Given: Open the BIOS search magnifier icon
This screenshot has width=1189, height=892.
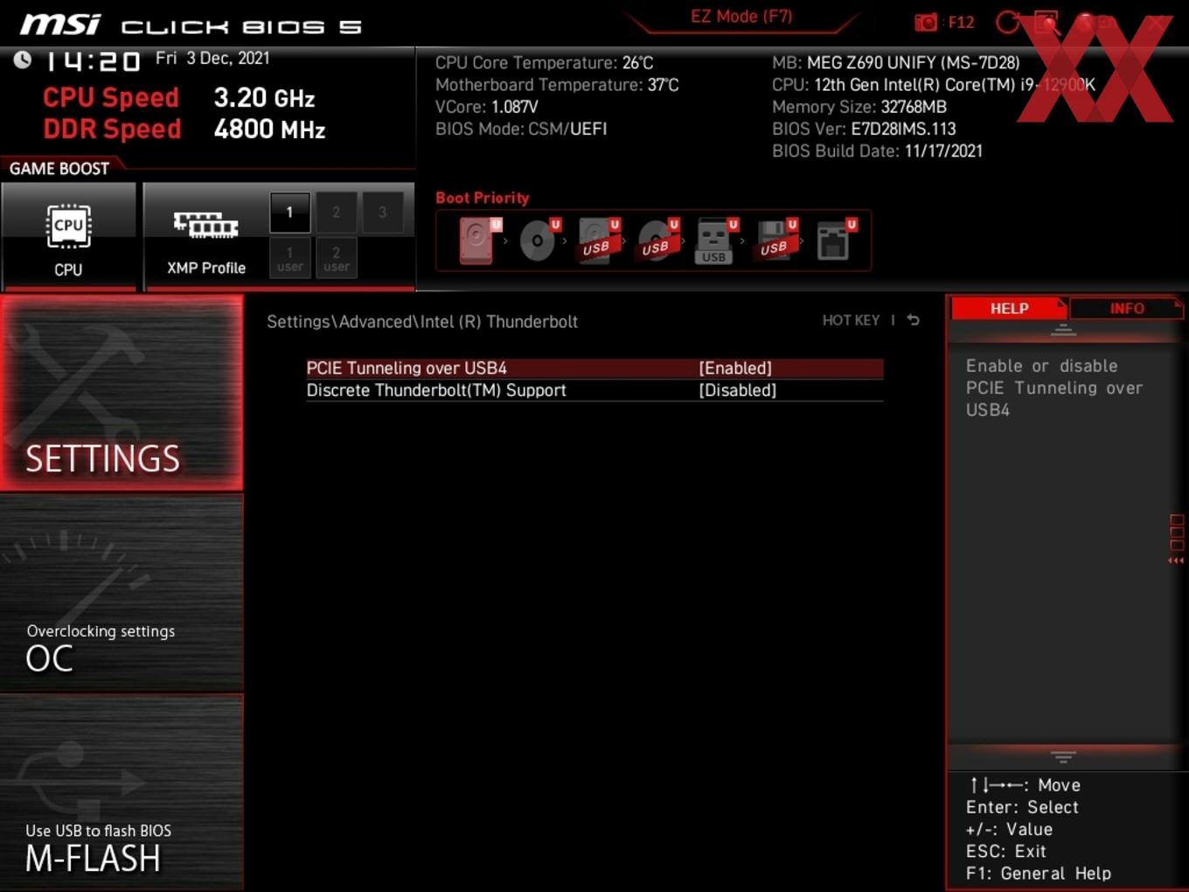Looking at the screenshot, I should (x=1046, y=22).
